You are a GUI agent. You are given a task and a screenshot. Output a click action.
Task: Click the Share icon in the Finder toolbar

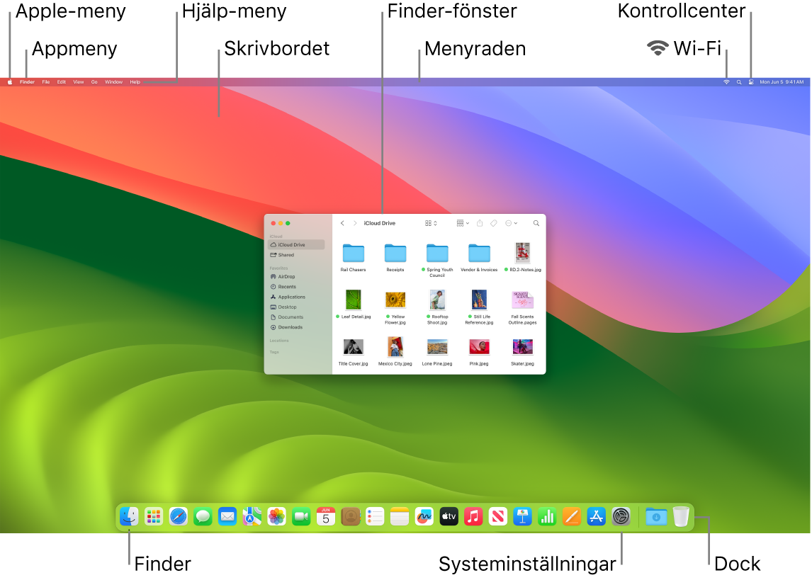pos(480,223)
